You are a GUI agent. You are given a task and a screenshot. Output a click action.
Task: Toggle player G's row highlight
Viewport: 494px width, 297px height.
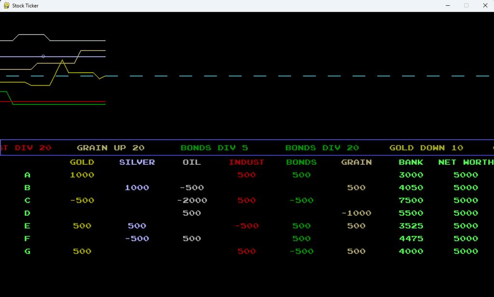click(27, 251)
